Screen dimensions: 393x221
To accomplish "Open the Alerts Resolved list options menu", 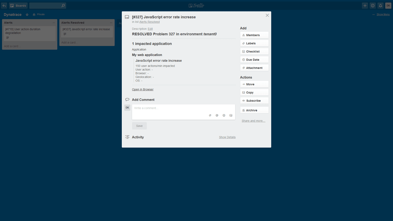I will (x=111, y=23).
